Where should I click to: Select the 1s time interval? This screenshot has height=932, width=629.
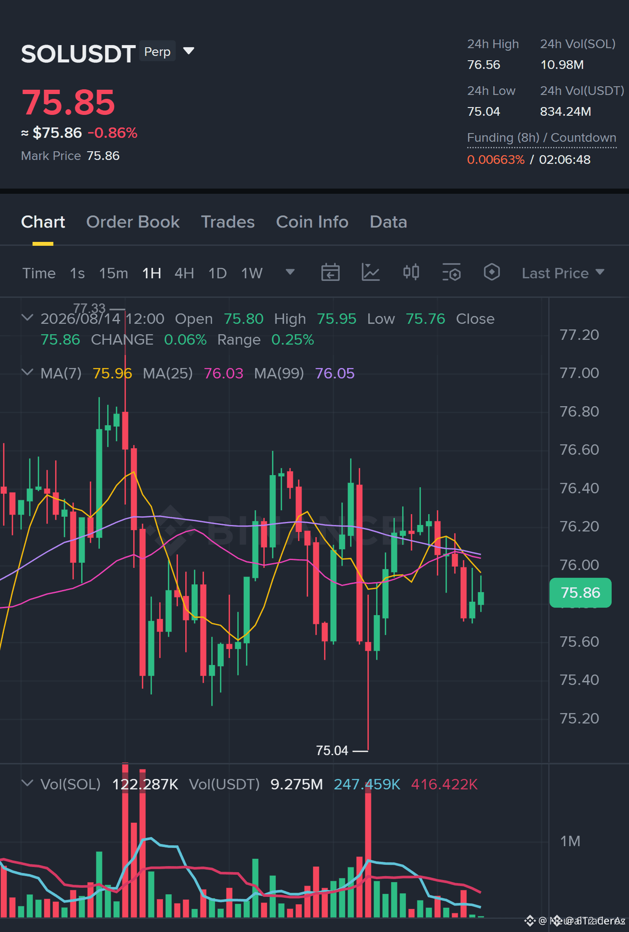pyautogui.click(x=77, y=273)
